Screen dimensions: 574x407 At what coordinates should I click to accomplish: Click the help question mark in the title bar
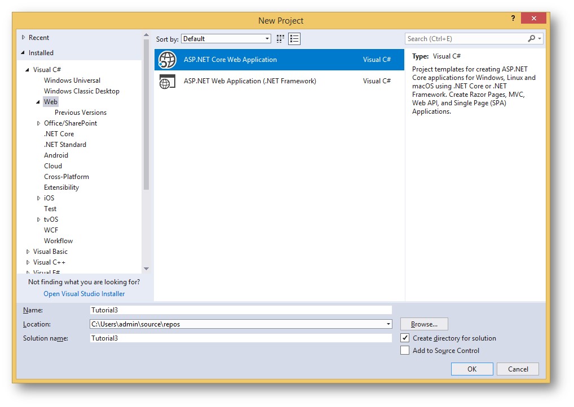point(513,18)
